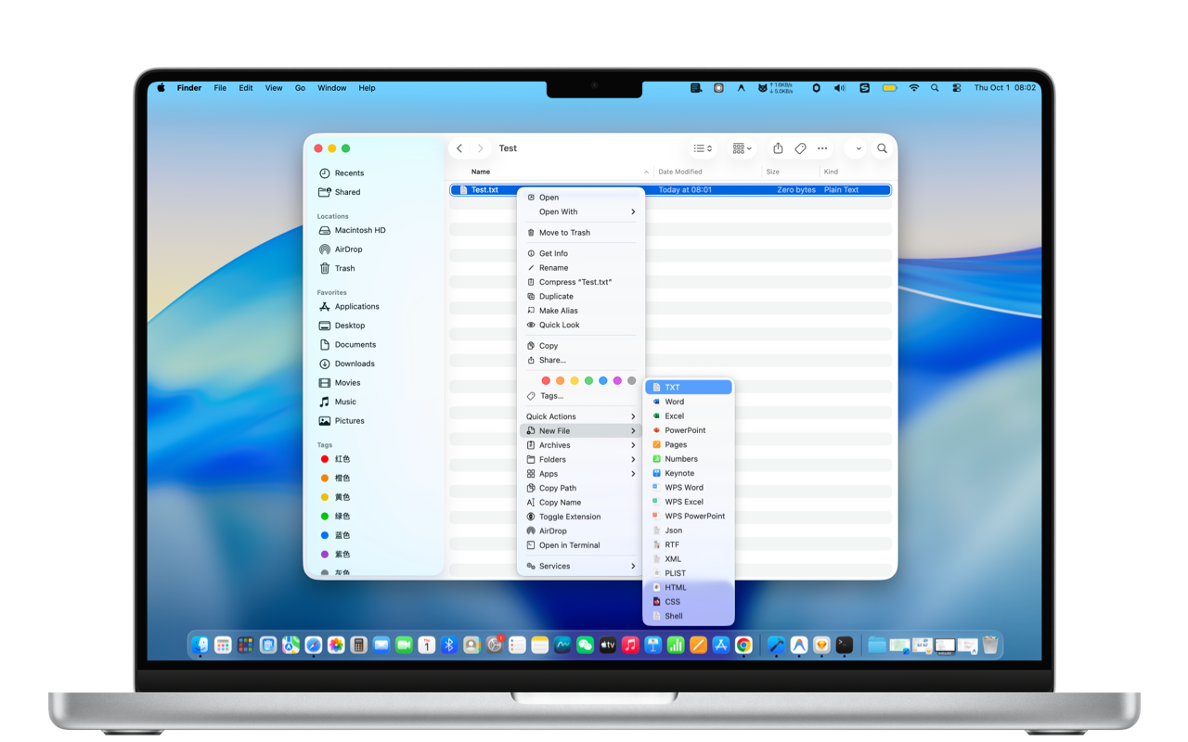Expand the Archives submenu
This screenshot has width=1188, height=742.
581,445
